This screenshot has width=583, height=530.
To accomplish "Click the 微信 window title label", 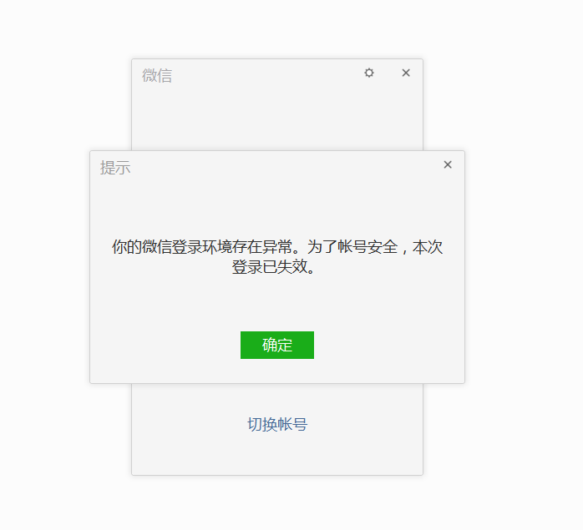I will [157, 75].
